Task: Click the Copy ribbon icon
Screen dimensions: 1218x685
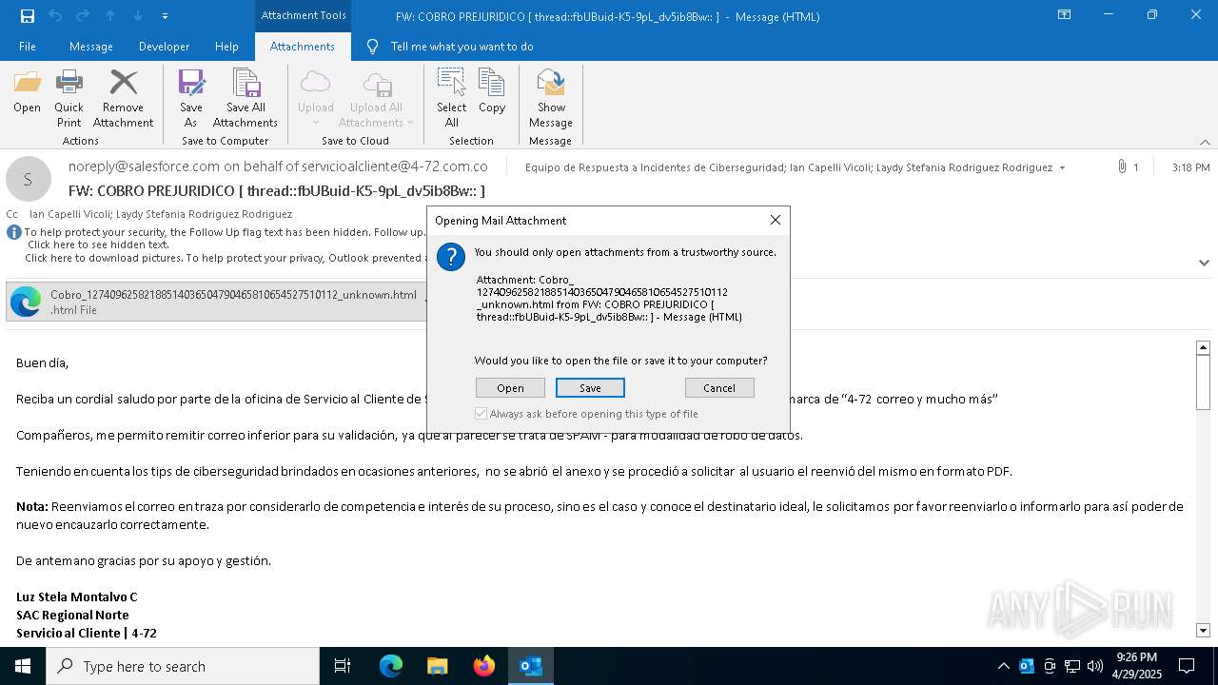Action: 492,91
